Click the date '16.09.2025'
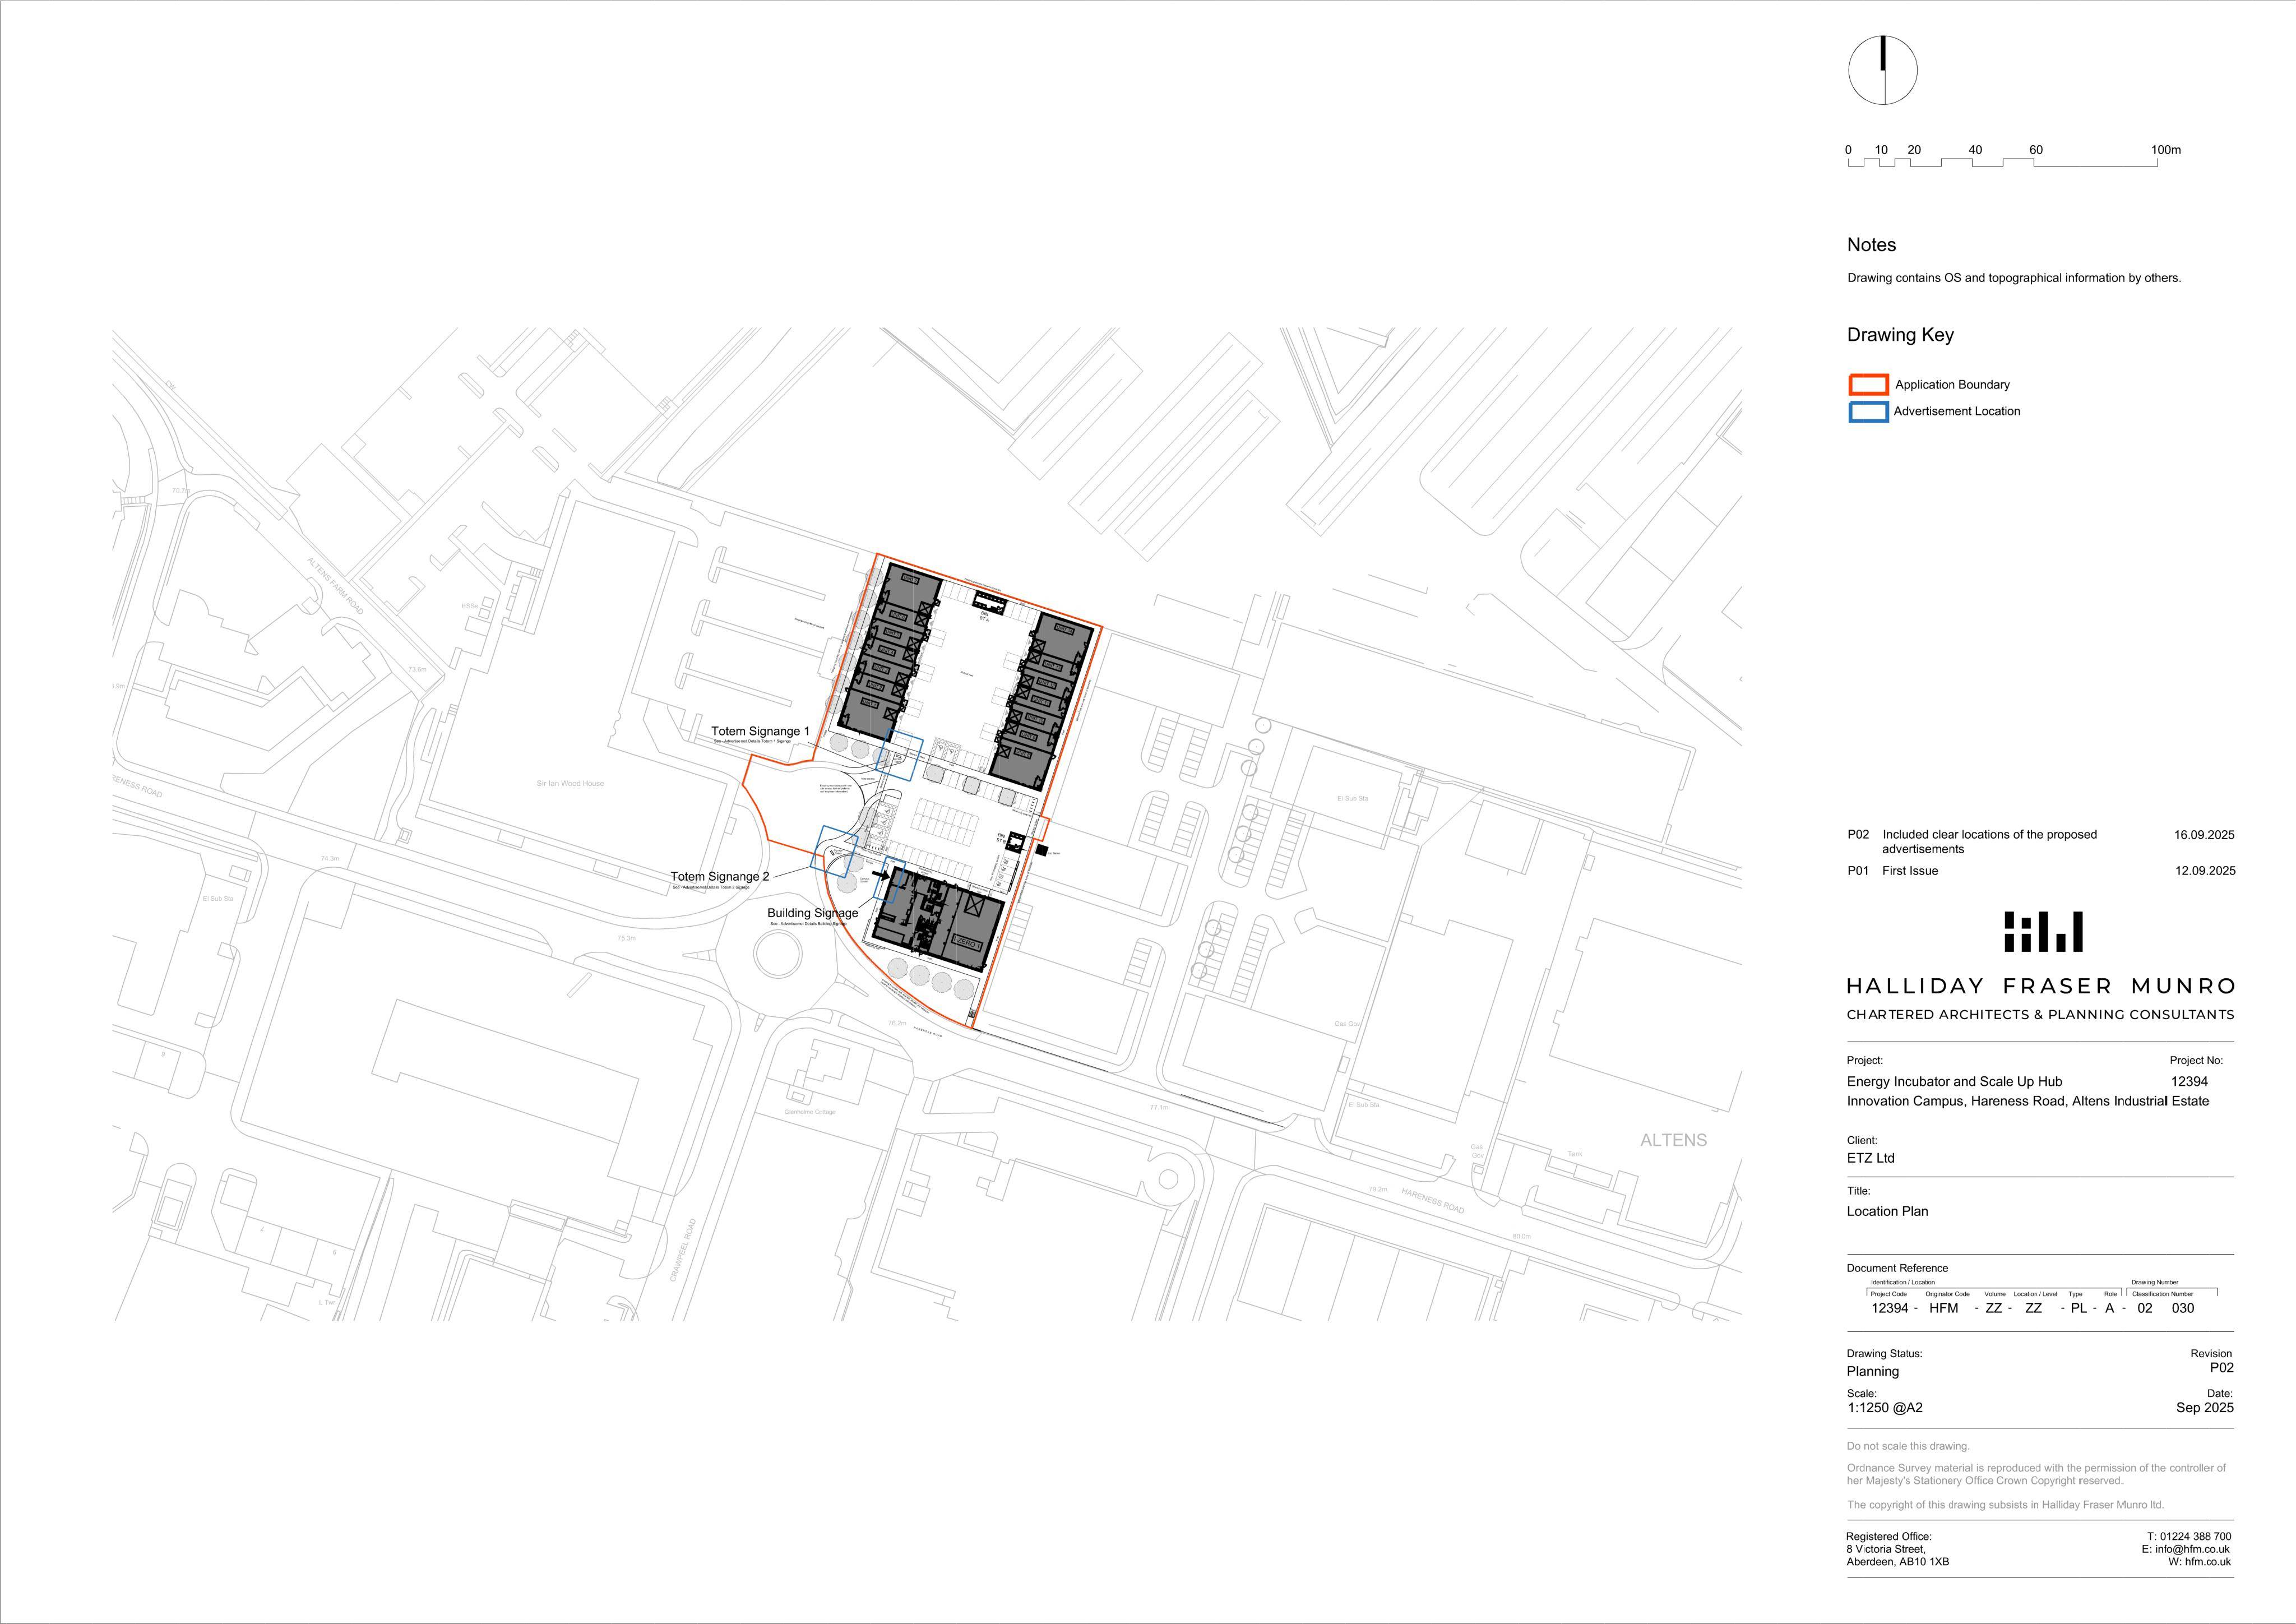The width and height of the screenshot is (2296, 1624). tap(2204, 835)
